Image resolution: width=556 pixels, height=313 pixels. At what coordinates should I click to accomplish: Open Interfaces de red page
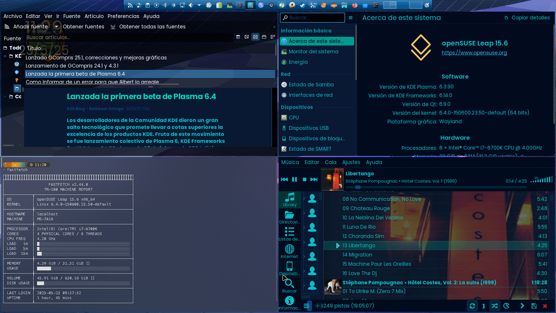317,95
